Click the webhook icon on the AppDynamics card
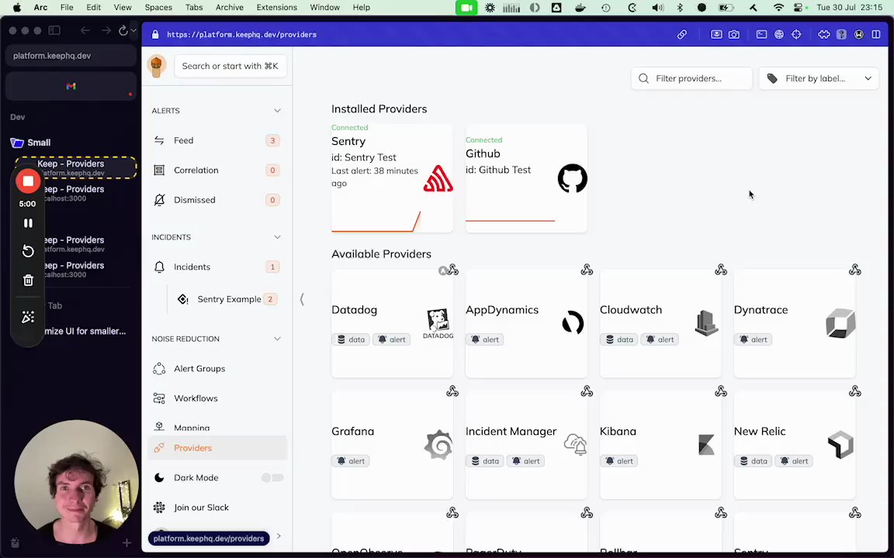This screenshot has height=558, width=894. click(587, 270)
